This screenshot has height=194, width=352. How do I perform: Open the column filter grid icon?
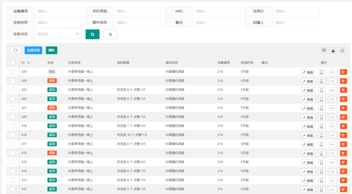[x=323, y=50]
